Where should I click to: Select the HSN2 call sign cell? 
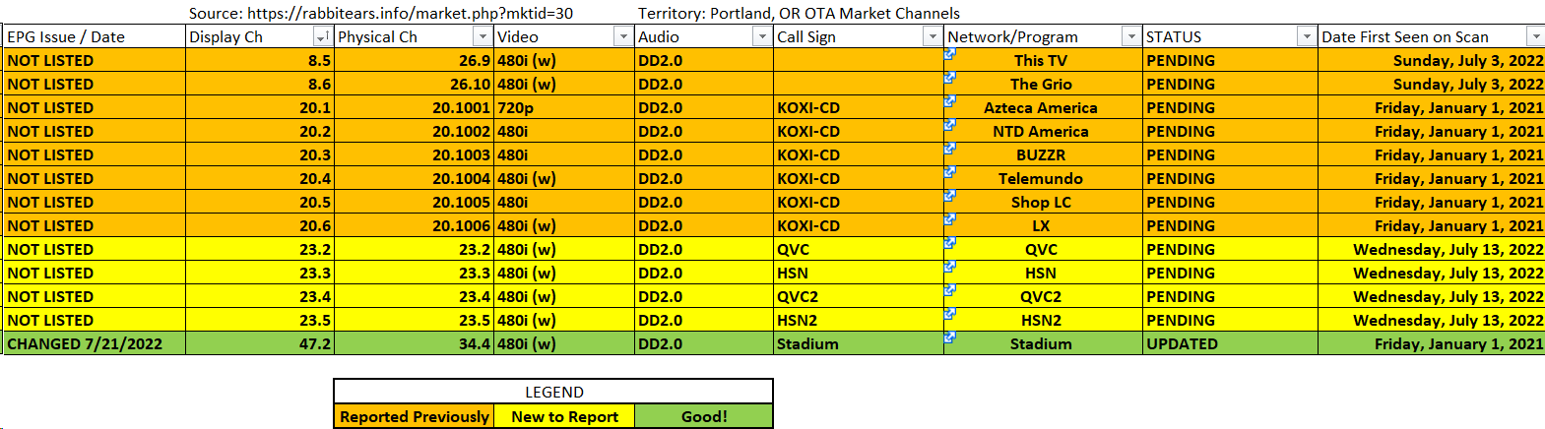coord(859,320)
